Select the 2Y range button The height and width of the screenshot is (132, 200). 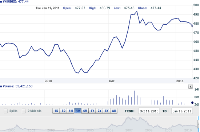pyautogui.click(x=100, y=111)
